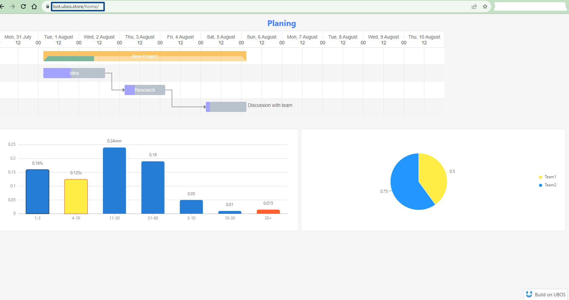Click the Wed, 9 August date header
The image size is (569, 300).
pos(384,37)
